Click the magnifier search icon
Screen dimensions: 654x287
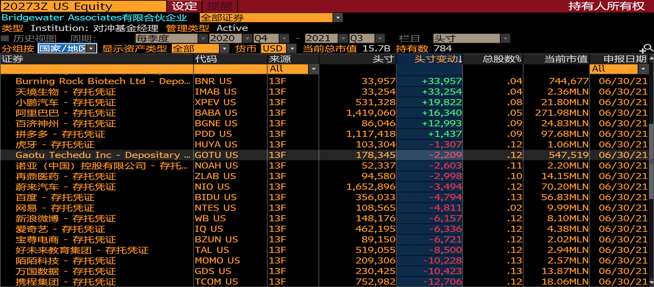click(646, 49)
